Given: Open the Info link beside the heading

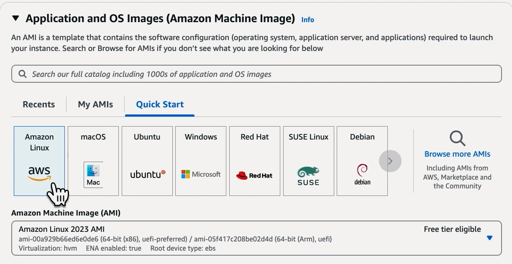Looking at the screenshot, I should coord(307,20).
